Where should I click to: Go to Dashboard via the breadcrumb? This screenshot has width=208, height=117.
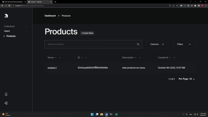tap(50, 16)
